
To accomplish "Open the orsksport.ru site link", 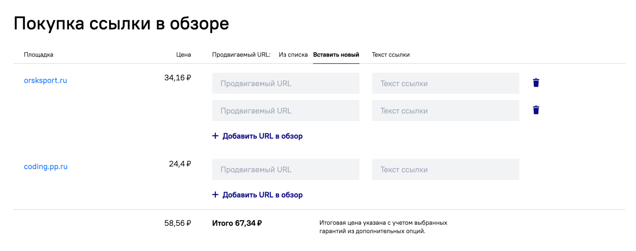I will point(45,80).
